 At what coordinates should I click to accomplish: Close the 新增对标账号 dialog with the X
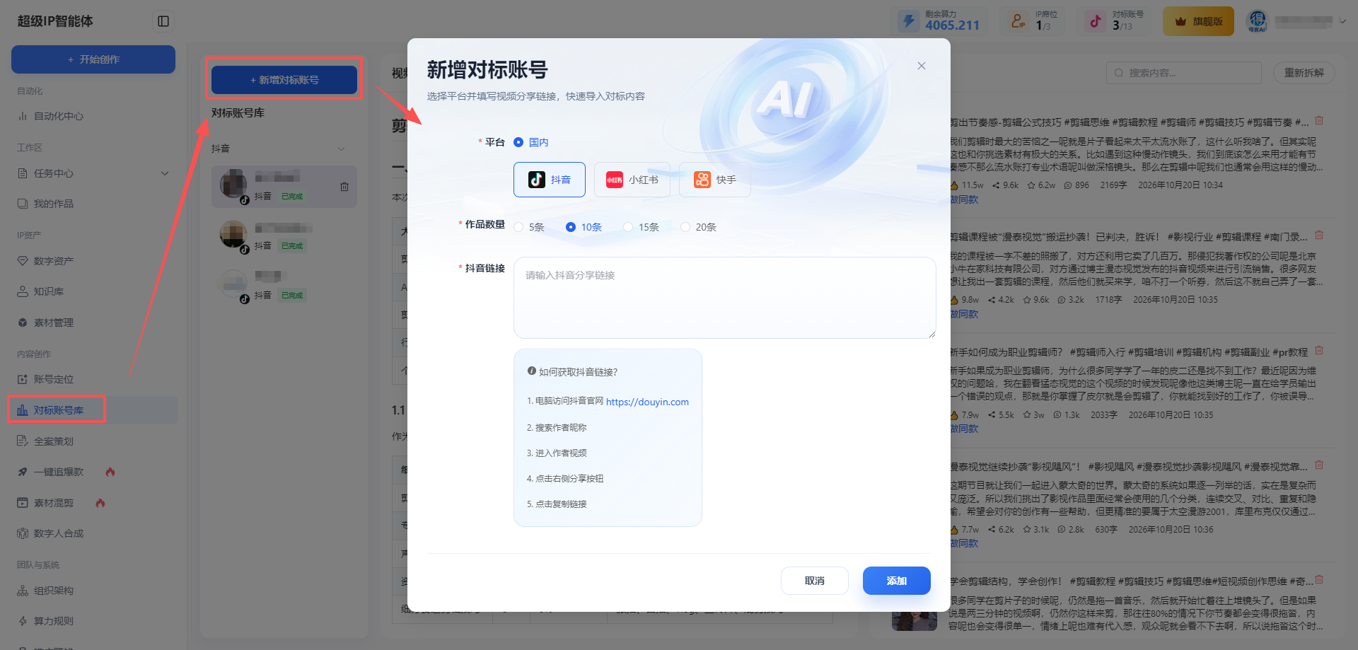tap(921, 66)
